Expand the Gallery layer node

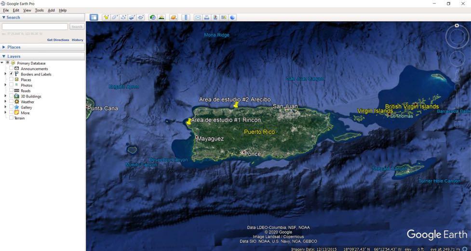point(5,107)
